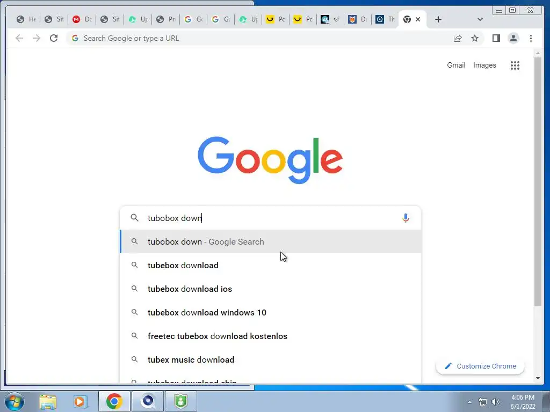Close the current new tab
Screen dimensions: 550x412
pyautogui.click(x=418, y=19)
